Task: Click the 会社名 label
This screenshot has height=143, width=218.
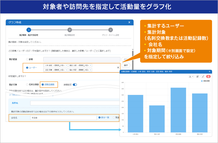Action: (14, 118)
